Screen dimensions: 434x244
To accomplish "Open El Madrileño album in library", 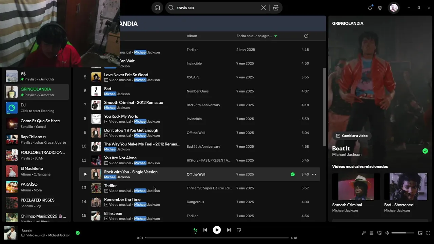I will coord(37,171).
